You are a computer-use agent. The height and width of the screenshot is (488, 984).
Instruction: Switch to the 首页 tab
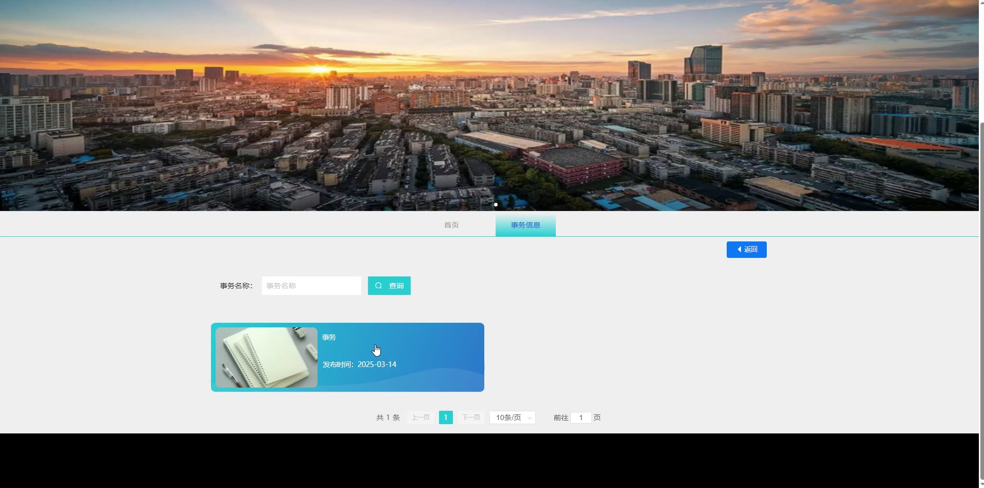click(451, 225)
